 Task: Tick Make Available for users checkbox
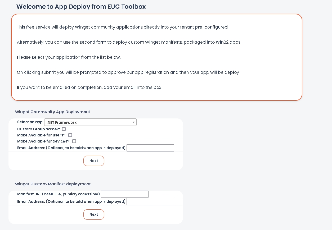[70, 135]
